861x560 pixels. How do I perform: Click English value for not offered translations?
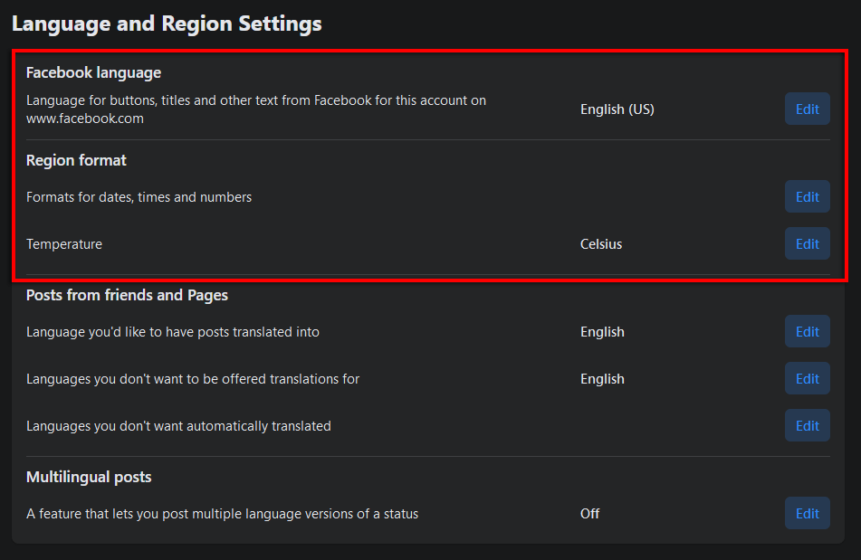pos(602,379)
